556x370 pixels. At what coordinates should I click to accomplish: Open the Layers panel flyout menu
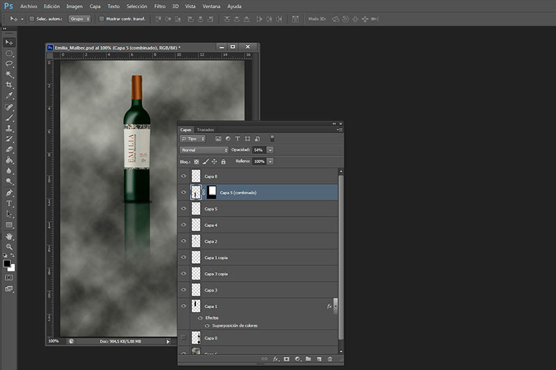340,130
